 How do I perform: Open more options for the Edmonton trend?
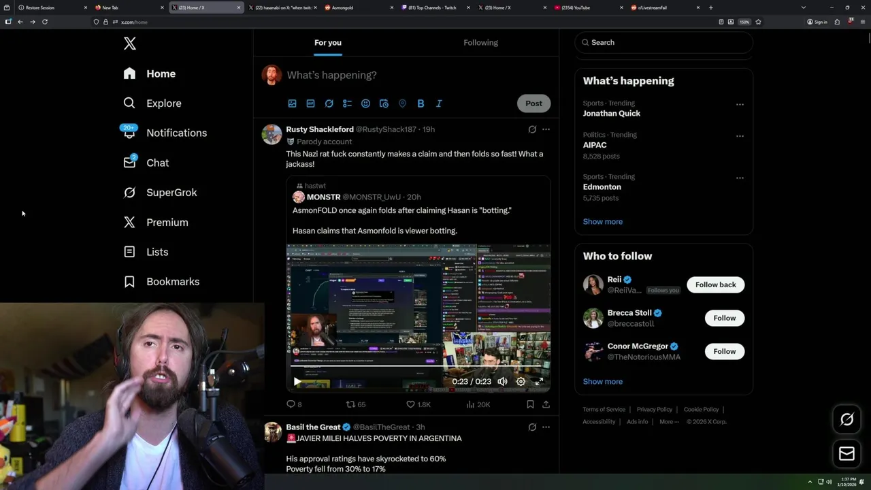[740, 178]
